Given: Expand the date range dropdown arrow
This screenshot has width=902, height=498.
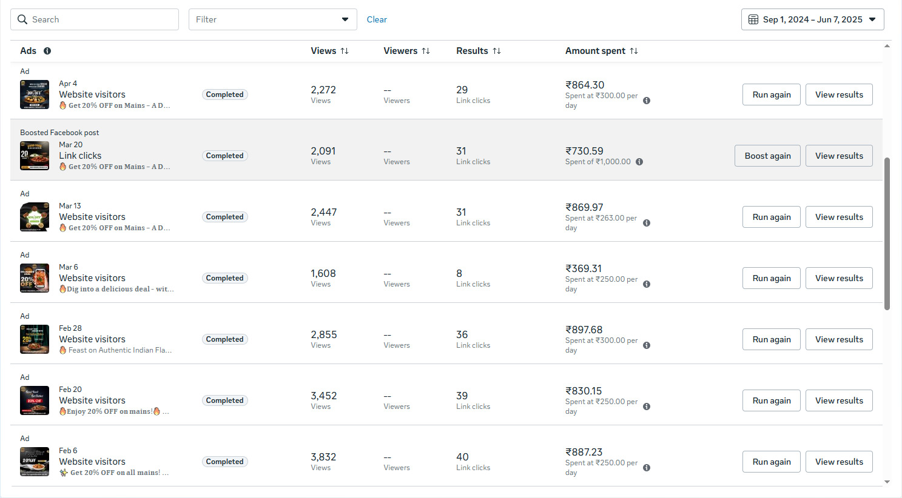Looking at the screenshot, I should pos(872,19).
